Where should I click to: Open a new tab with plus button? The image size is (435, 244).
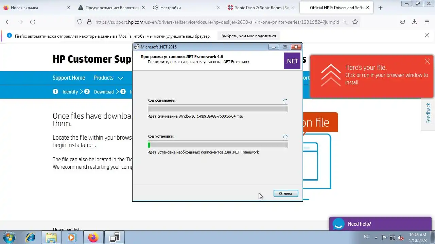click(x=380, y=7)
